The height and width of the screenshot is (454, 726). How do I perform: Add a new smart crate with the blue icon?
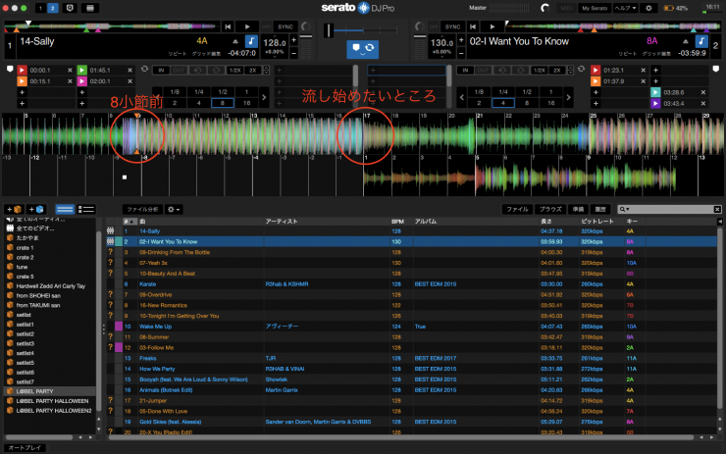(x=36, y=209)
